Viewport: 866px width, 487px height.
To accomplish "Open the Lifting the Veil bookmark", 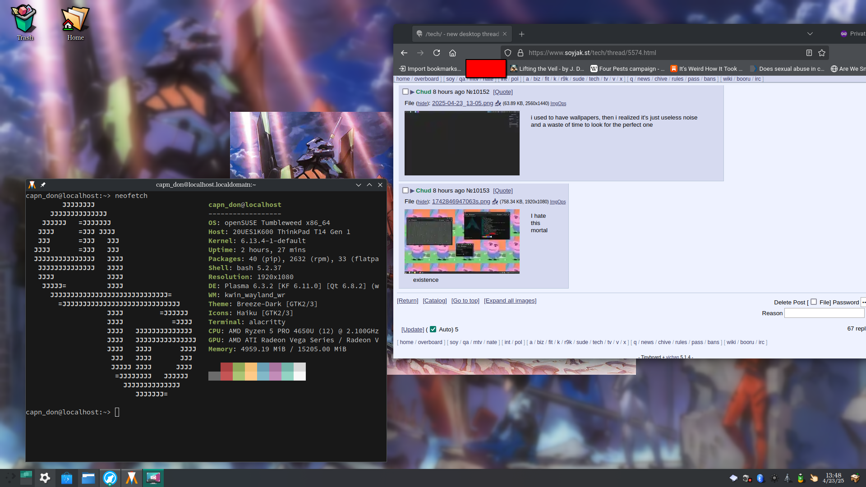I will [547, 69].
